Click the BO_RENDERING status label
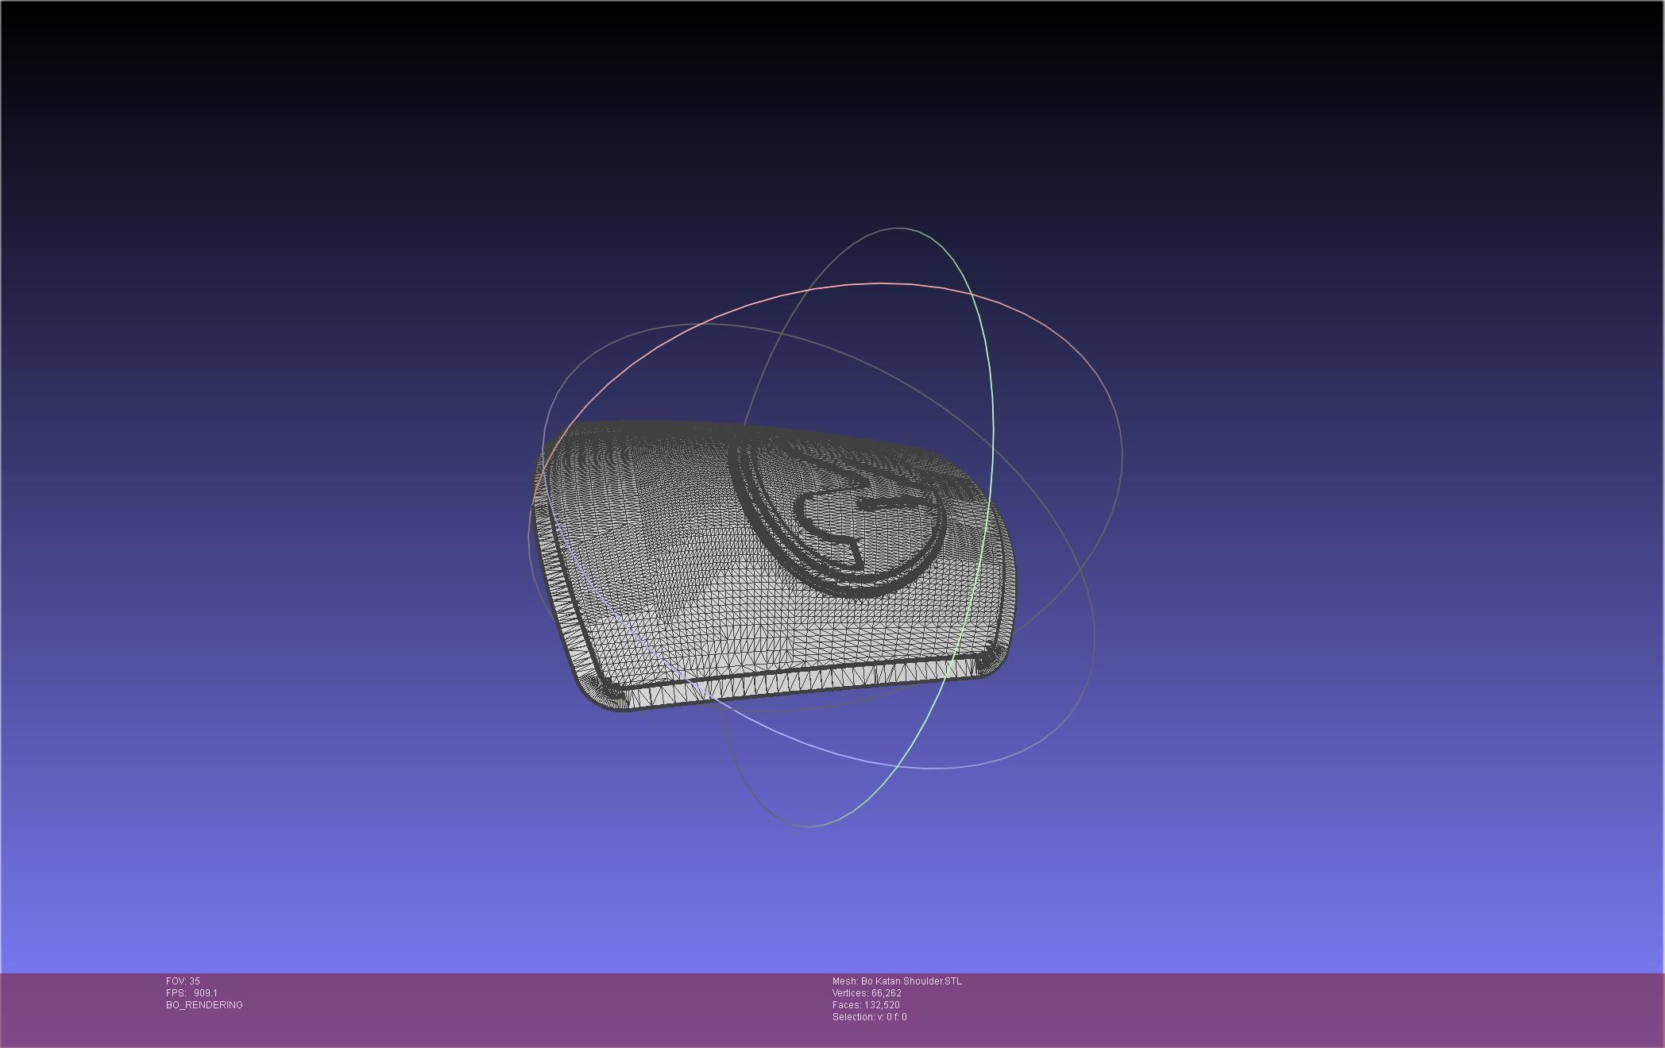1665x1048 pixels. pos(204,1005)
